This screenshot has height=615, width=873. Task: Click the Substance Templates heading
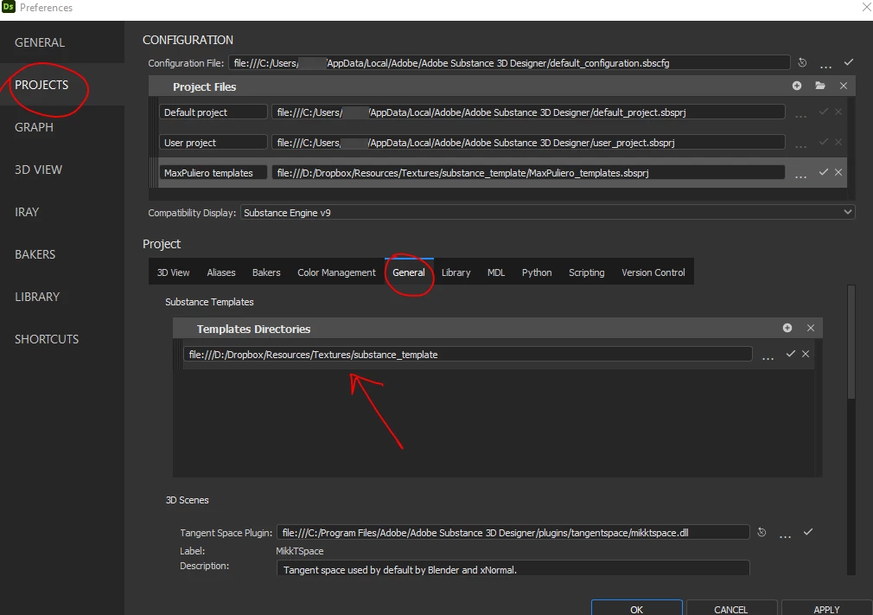tap(209, 302)
